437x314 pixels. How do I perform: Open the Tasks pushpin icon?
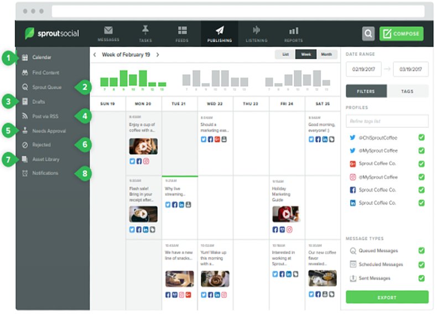(145, 30)
